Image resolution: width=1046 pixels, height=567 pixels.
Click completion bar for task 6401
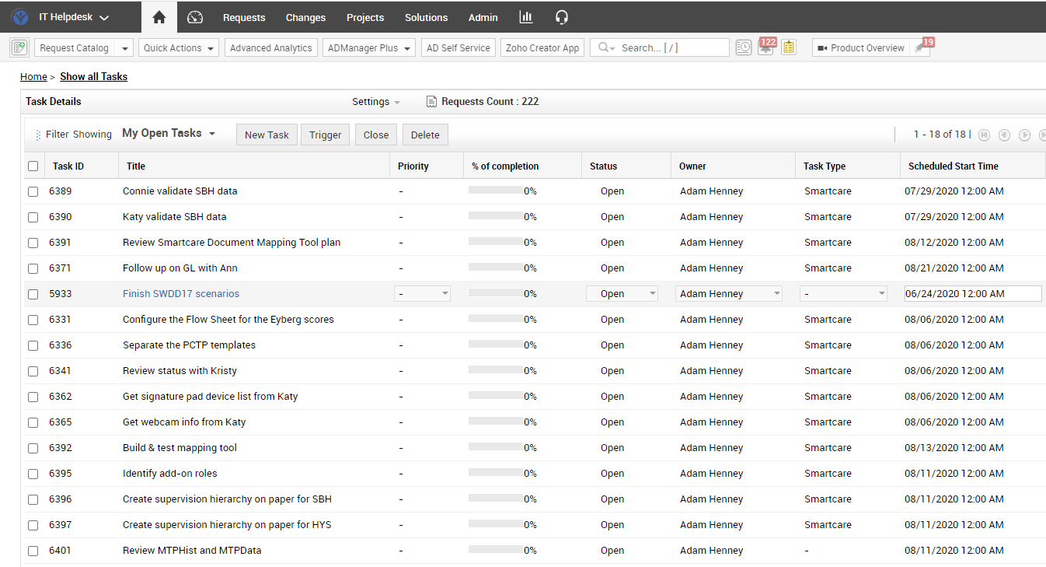coord(496,551)
